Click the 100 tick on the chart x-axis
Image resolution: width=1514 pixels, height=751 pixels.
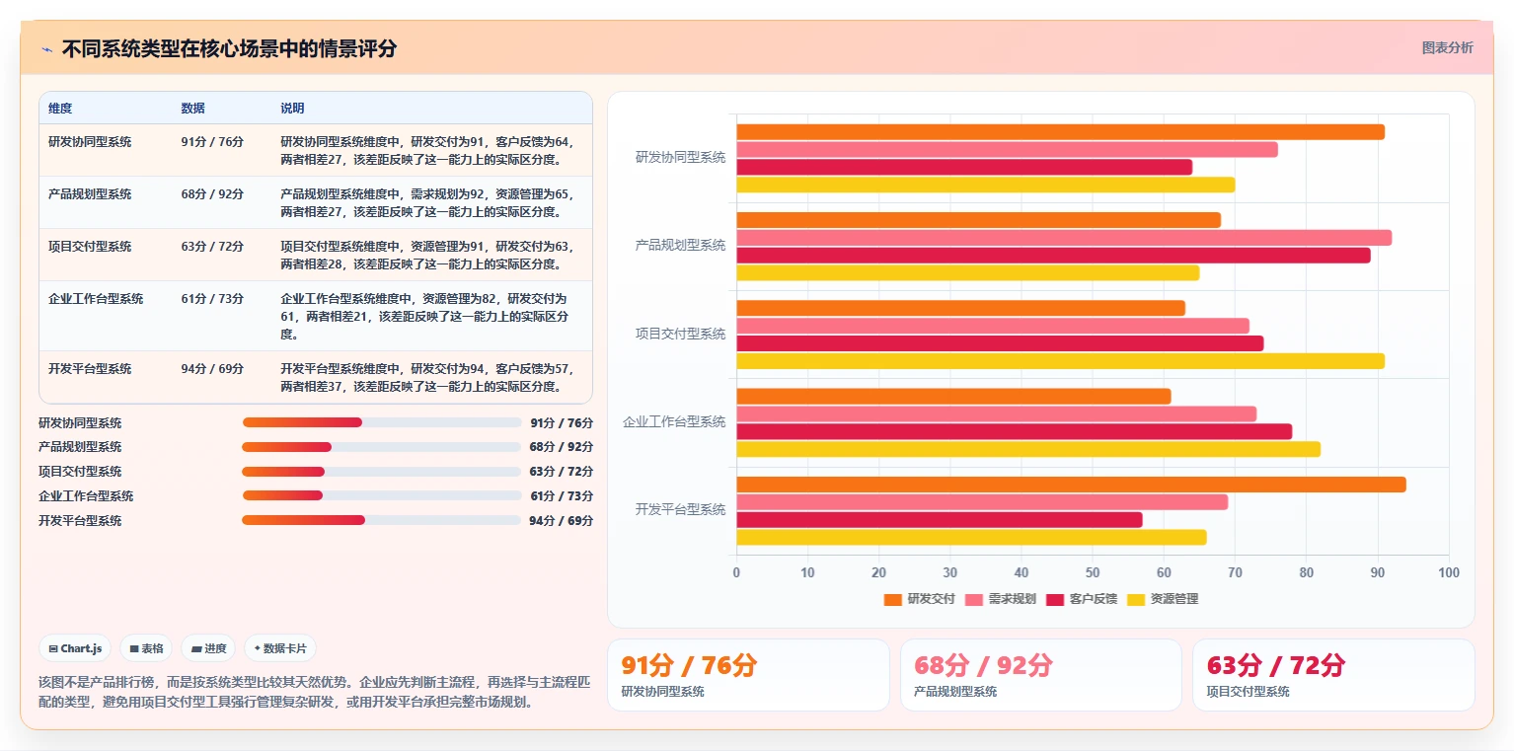(1448, 572)
